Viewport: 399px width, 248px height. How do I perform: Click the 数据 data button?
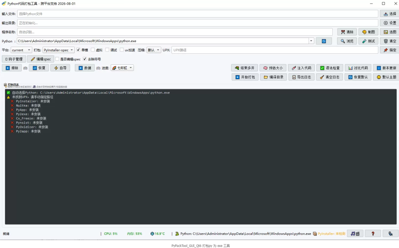85,68
